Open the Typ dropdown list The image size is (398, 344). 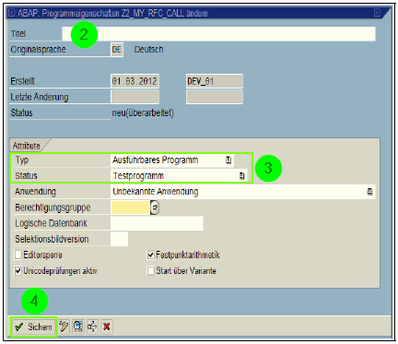pyautogui.click(x=228, y=160)
